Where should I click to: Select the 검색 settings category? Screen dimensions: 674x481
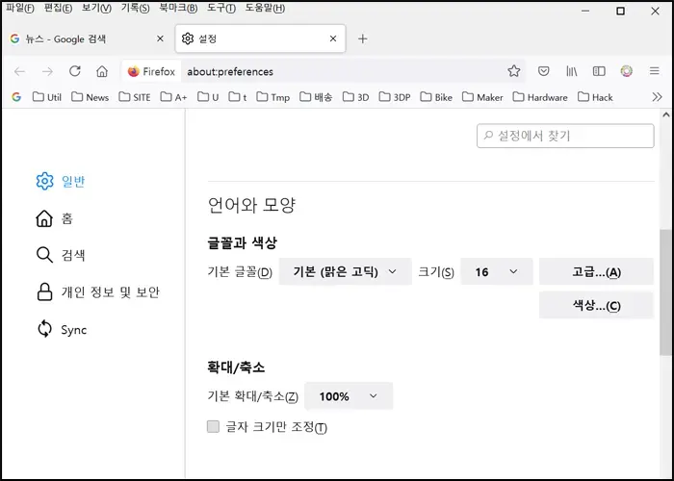61,255
